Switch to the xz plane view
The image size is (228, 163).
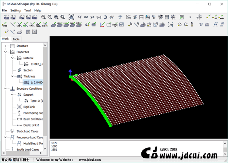pyautogui.click(x=86, y=17)
